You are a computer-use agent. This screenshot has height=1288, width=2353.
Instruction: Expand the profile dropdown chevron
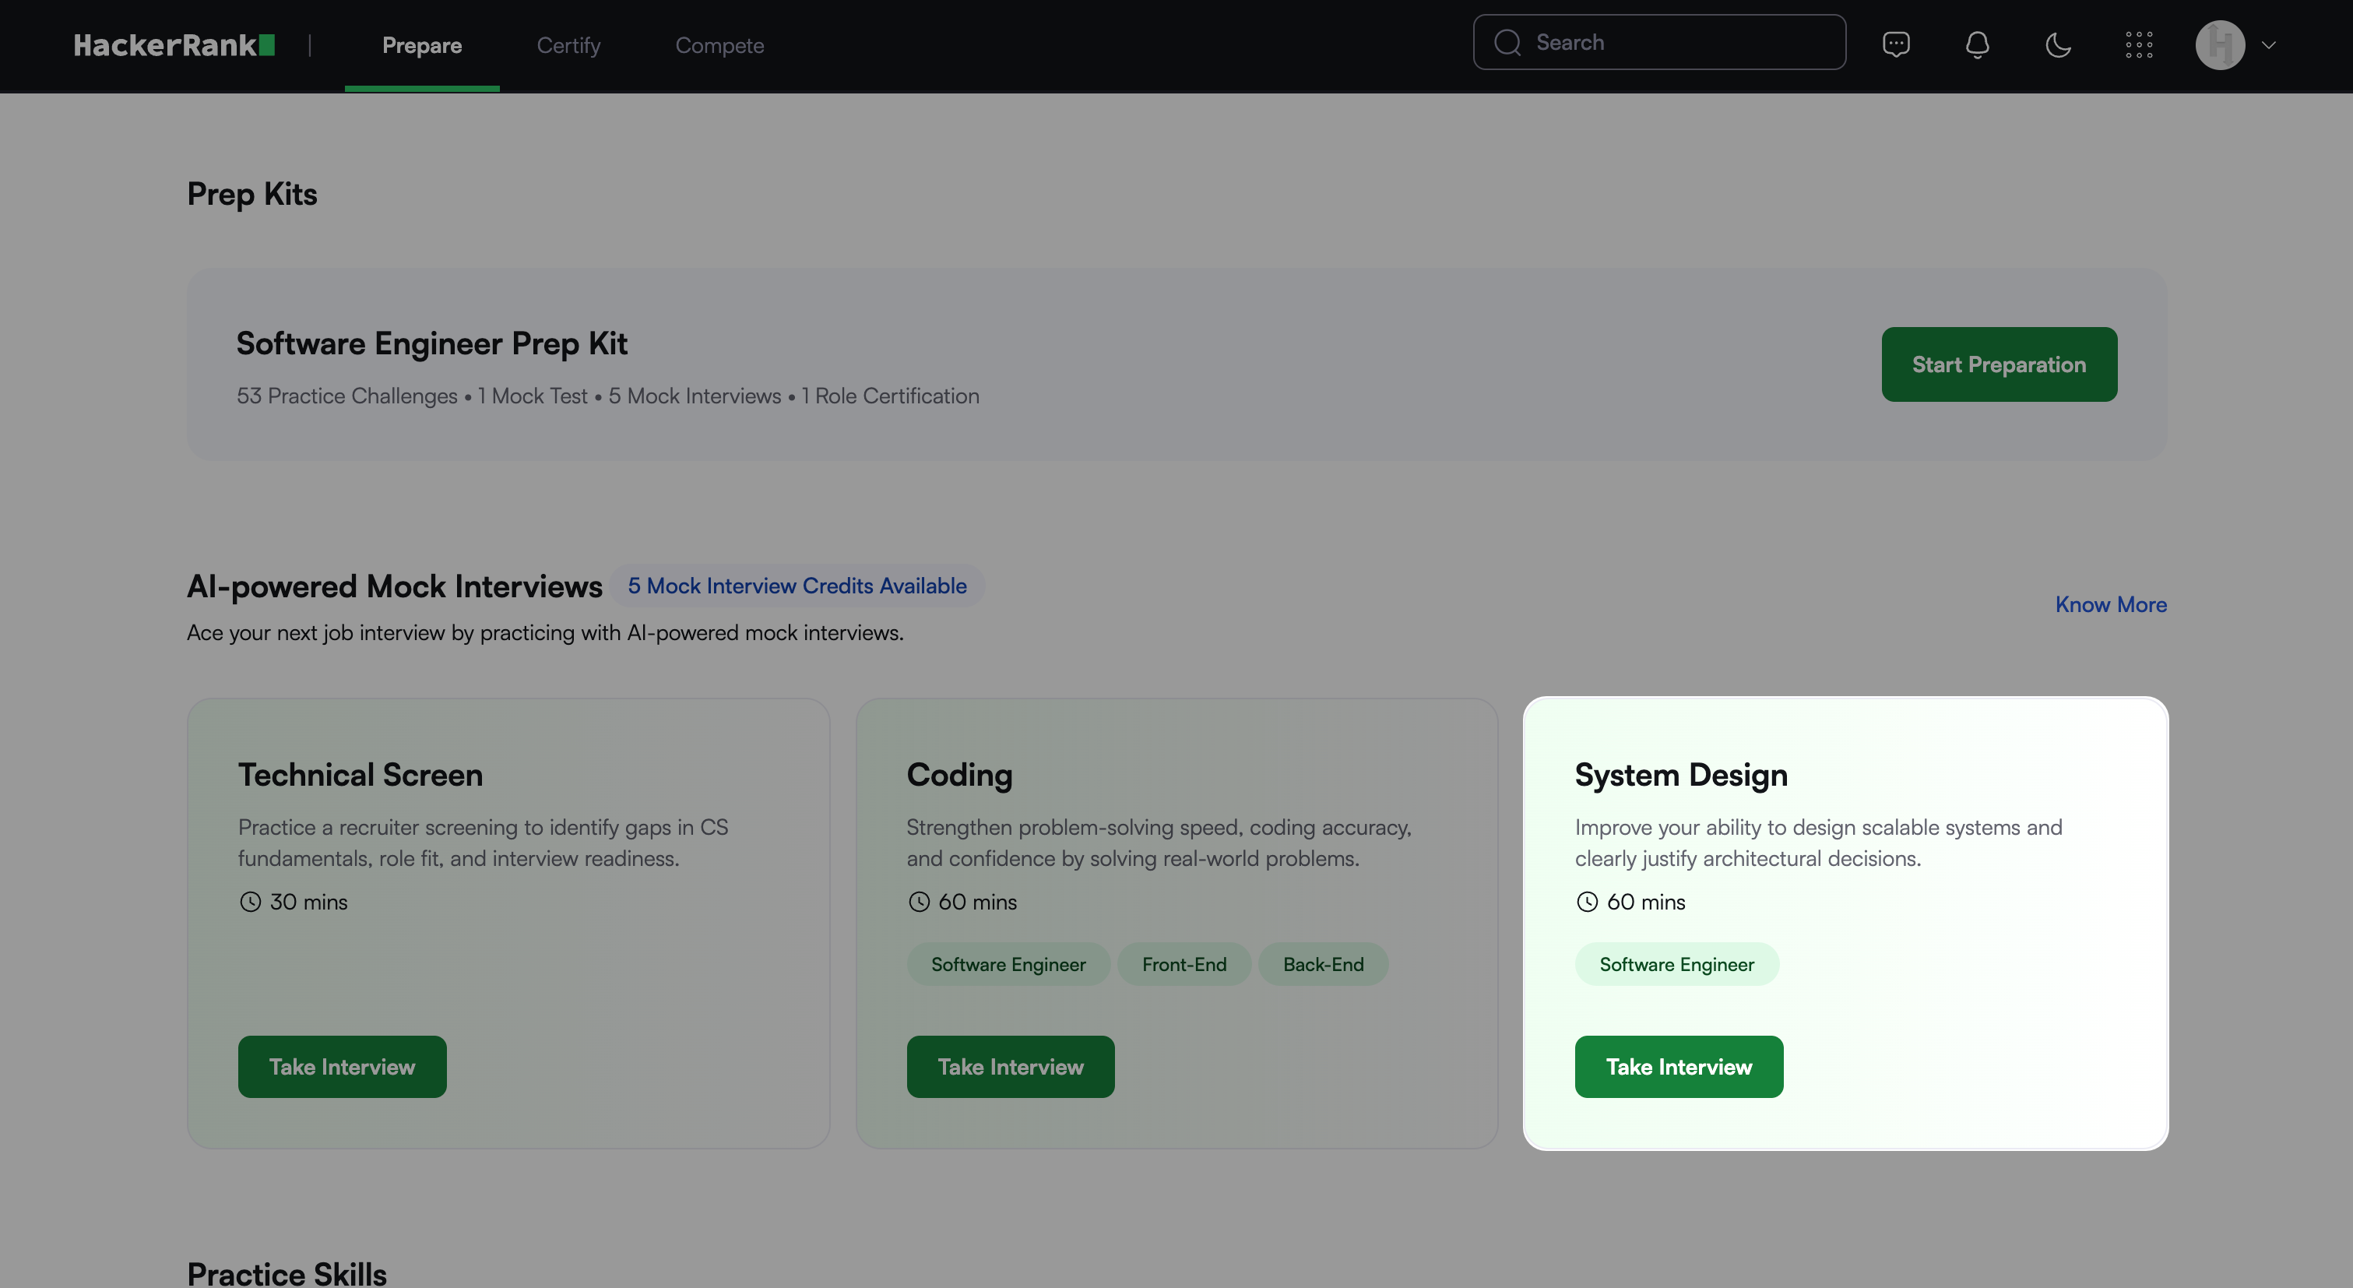(x=2269, y=44)
